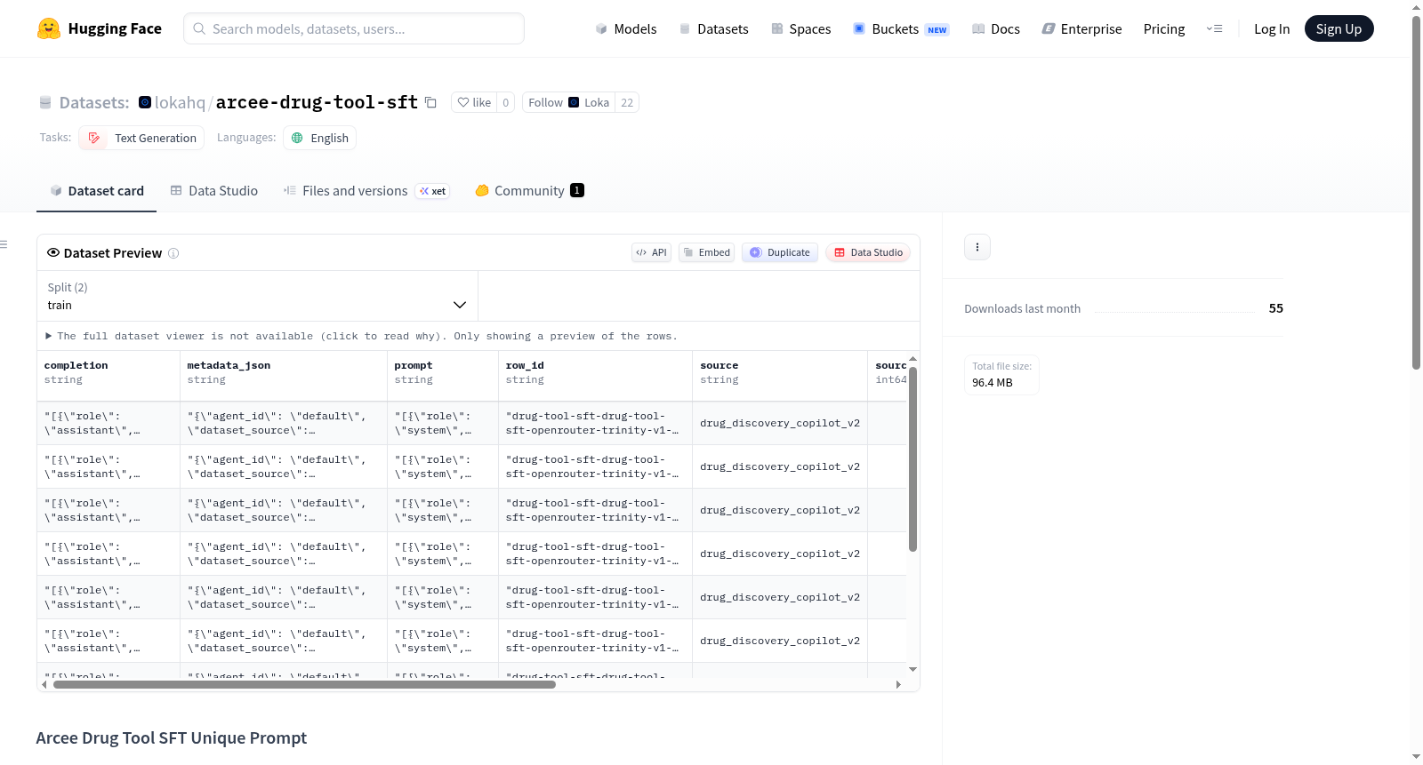1423x765 pixels.
Task: Open the three-dot options menu in sidebar
Action: 977,247
